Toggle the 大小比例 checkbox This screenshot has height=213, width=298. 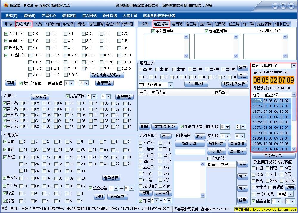(7, 33)
